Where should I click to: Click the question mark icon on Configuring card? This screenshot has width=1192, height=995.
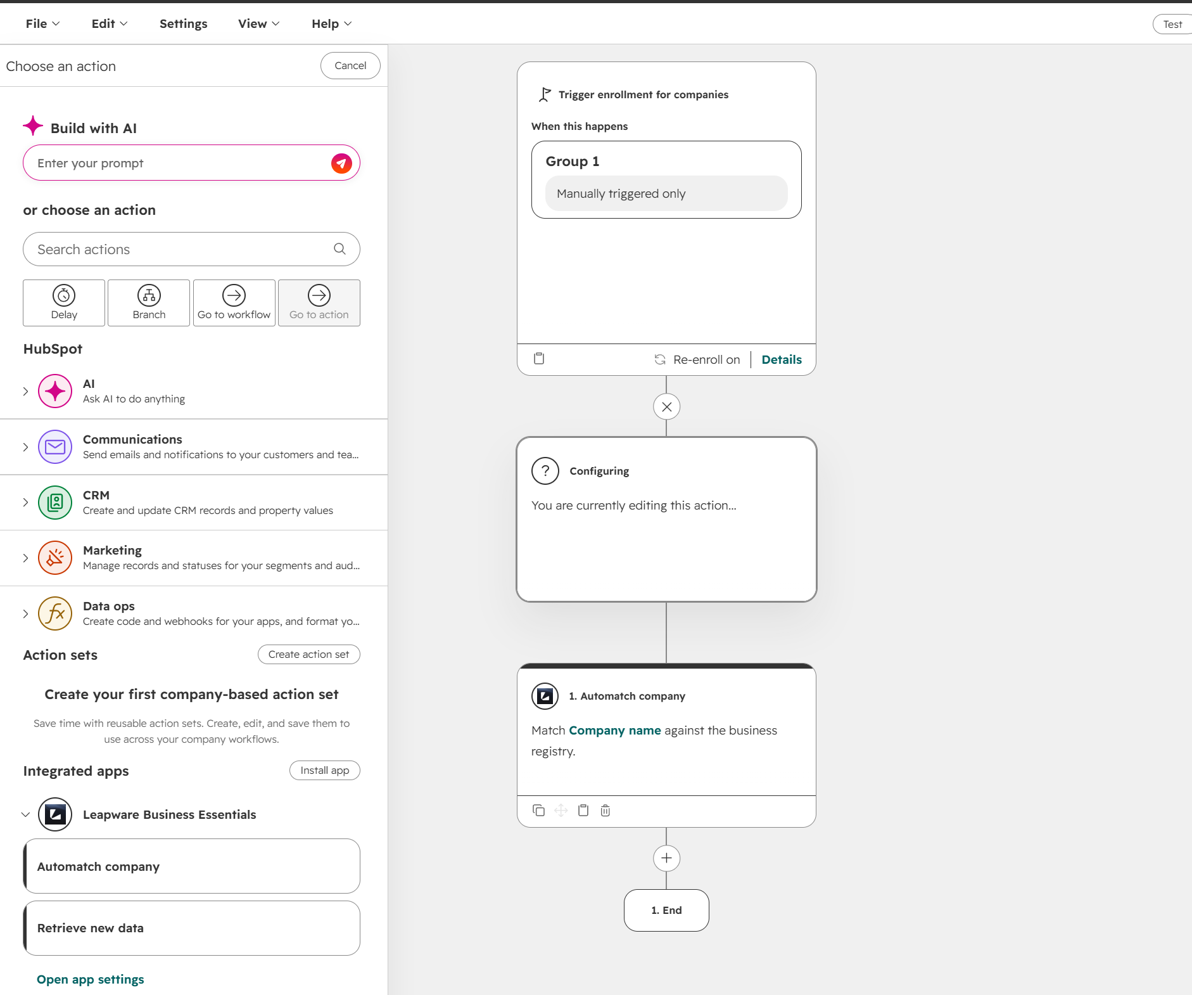click(x=545, y=471)
